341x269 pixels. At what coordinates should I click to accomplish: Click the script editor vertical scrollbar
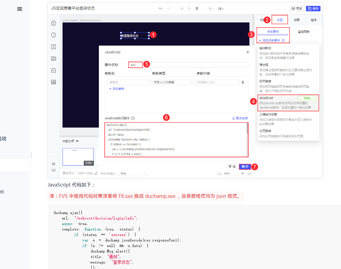click(x=247, y=128)
